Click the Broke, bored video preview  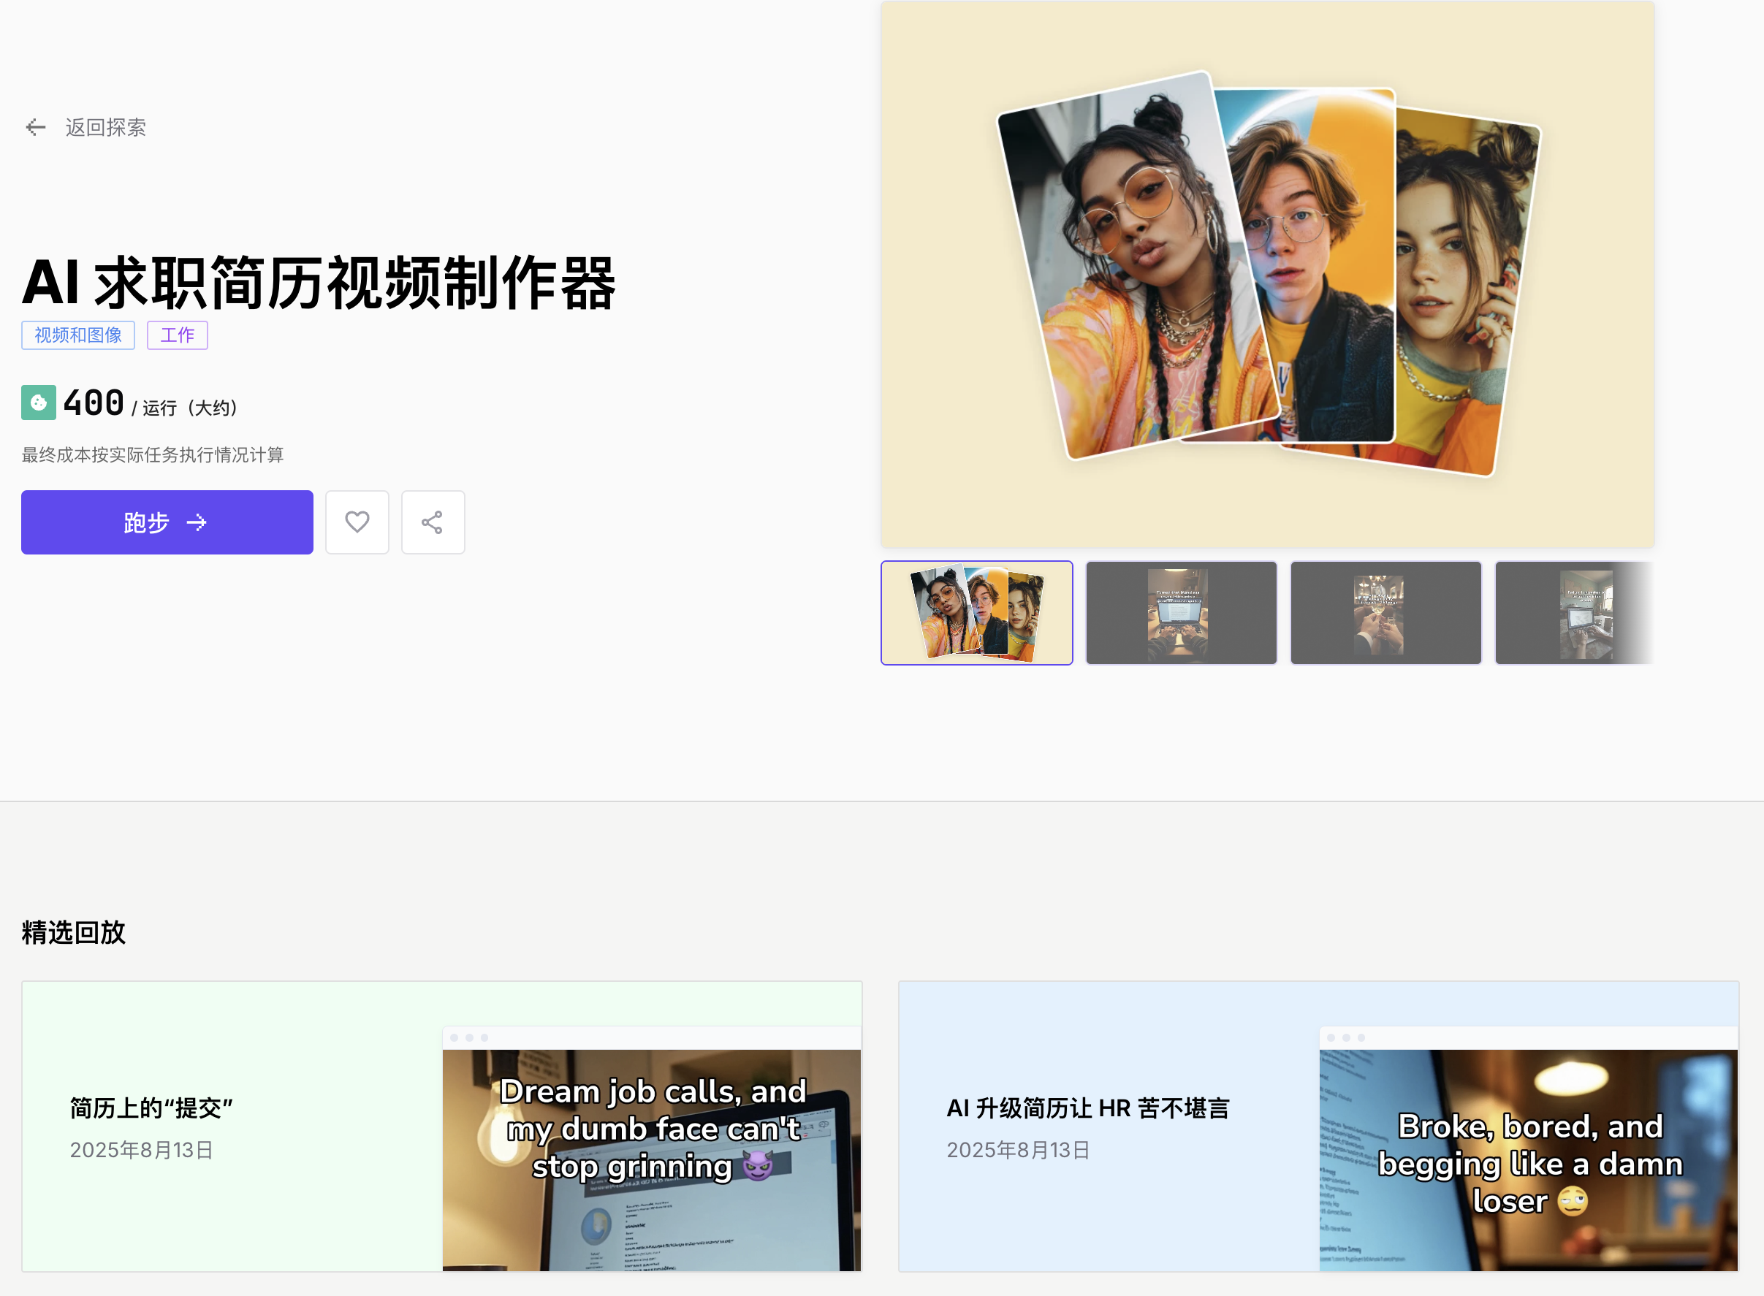point(1528,1159)
